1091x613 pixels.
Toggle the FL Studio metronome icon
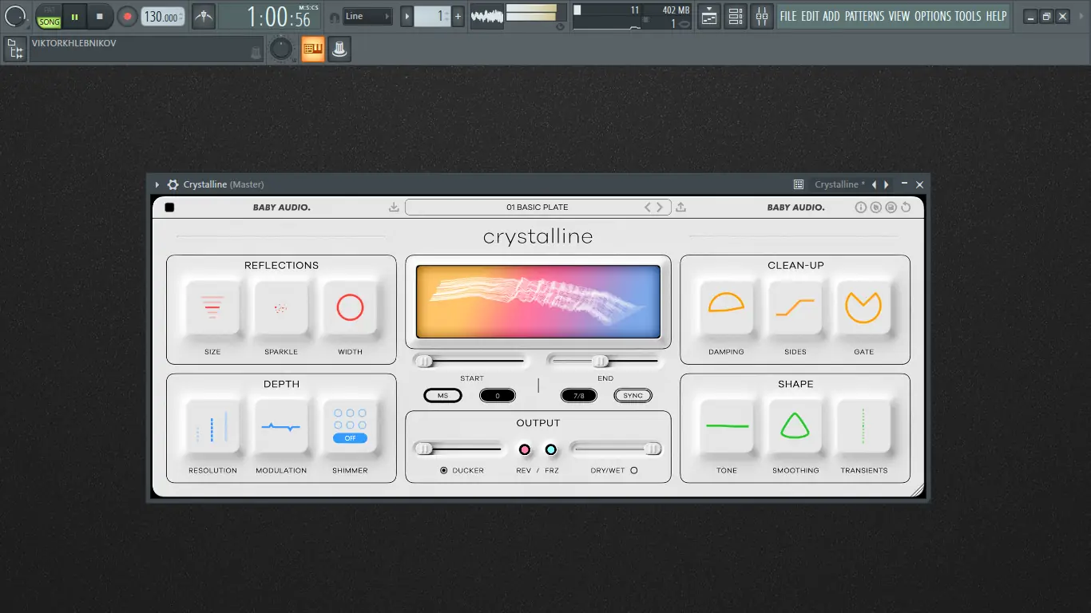204,16
